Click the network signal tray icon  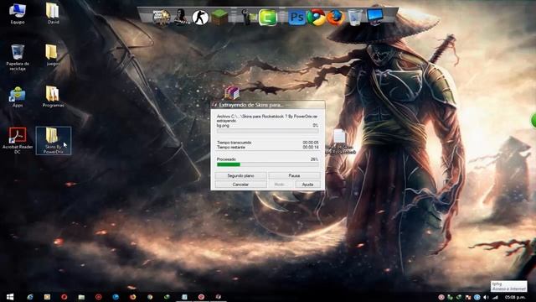click(495, 297)
